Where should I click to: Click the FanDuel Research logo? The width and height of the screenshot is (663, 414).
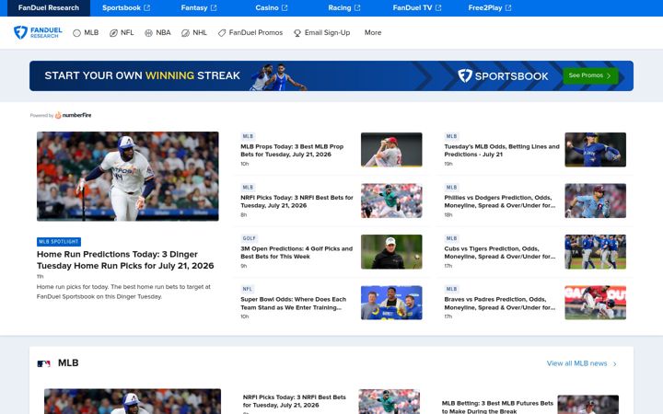point(38,32)
